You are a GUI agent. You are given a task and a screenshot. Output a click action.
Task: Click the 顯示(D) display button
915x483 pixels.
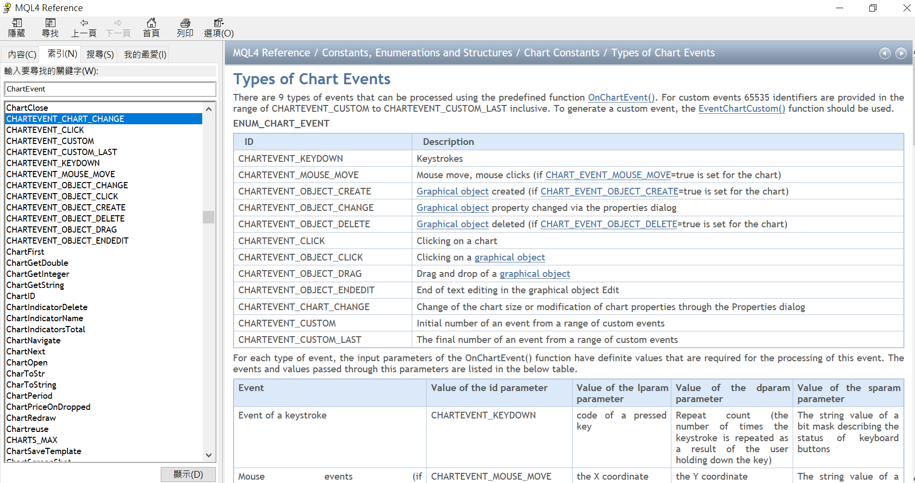[188, 474]
